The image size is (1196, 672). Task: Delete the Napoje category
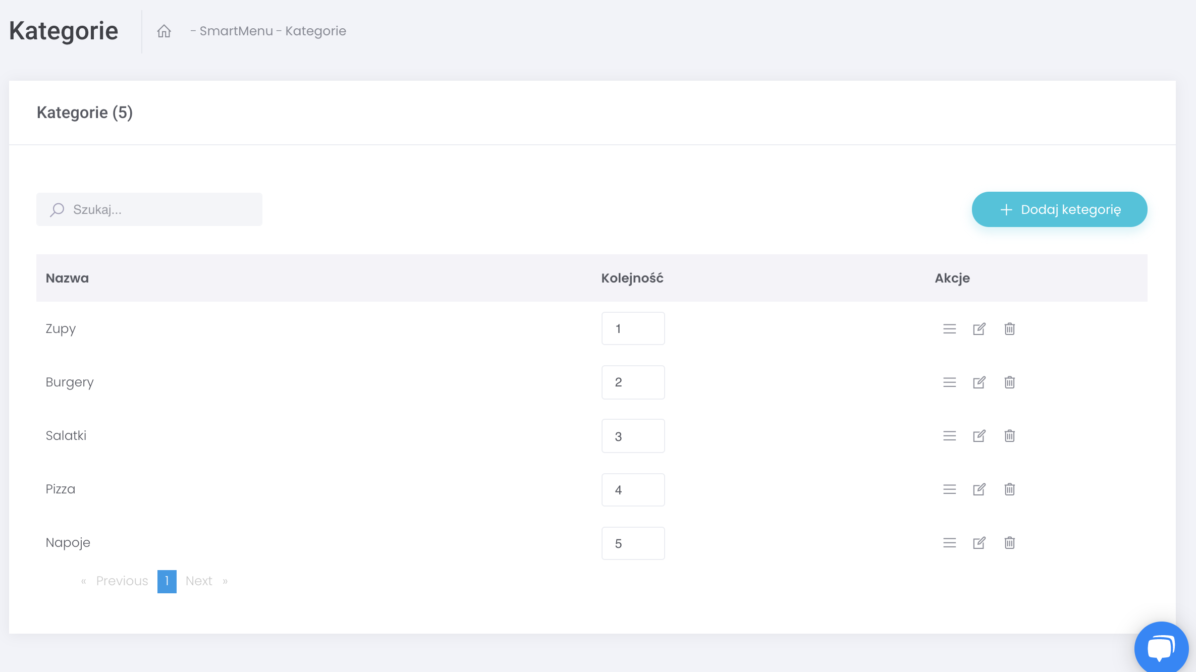1009,543
